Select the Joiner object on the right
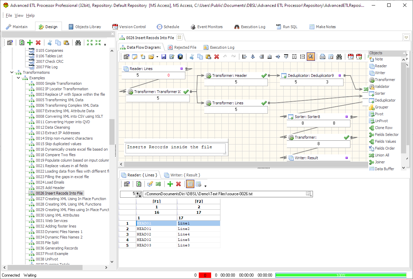 coord(380,162)
